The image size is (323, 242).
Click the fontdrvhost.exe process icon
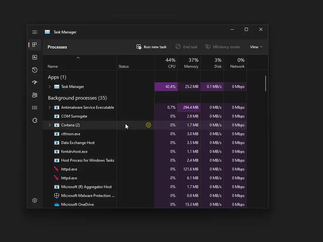pyautogui.click(x=57, y=152)
